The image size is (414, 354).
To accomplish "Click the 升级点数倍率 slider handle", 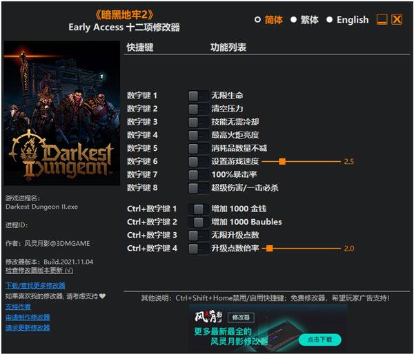I will (x=269, y=248).
